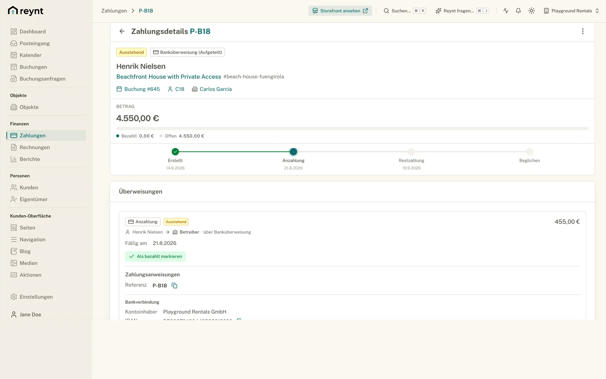Click the Einstellungen gear icon
This screenshot has height=379, width=606.
click(14, 297)
